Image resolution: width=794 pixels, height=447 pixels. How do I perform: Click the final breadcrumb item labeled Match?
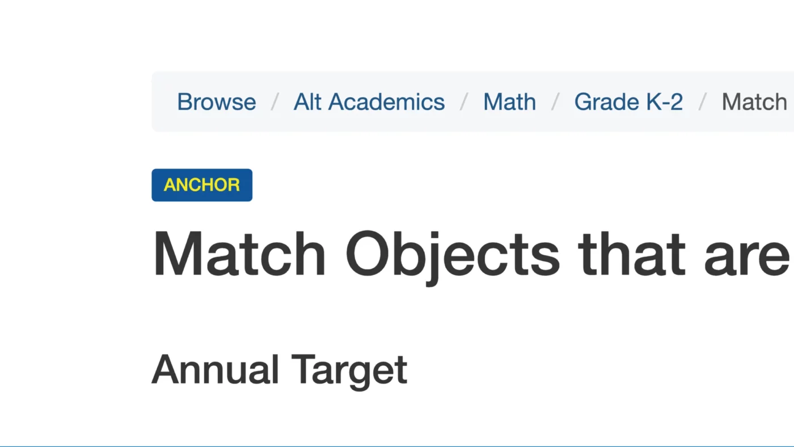[x=754, y=102]
